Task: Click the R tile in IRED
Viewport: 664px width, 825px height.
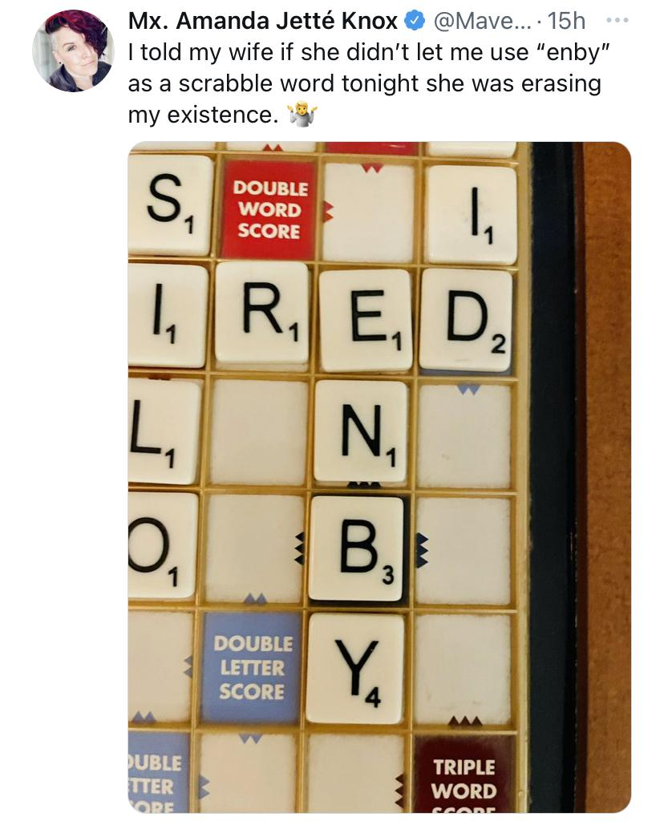Action: [x=262, y=313]
